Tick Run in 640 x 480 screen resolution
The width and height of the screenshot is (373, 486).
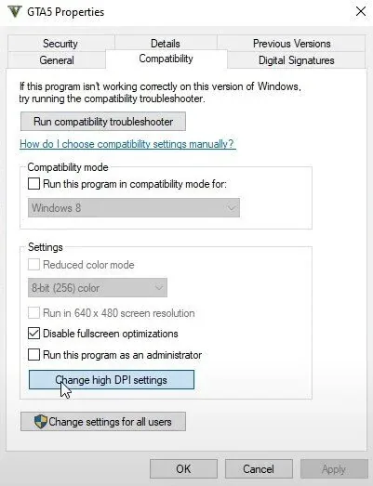pos(33,313)
